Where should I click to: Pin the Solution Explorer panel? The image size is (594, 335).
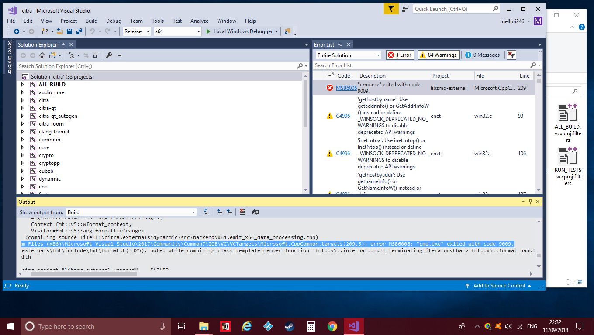point(63,44)
